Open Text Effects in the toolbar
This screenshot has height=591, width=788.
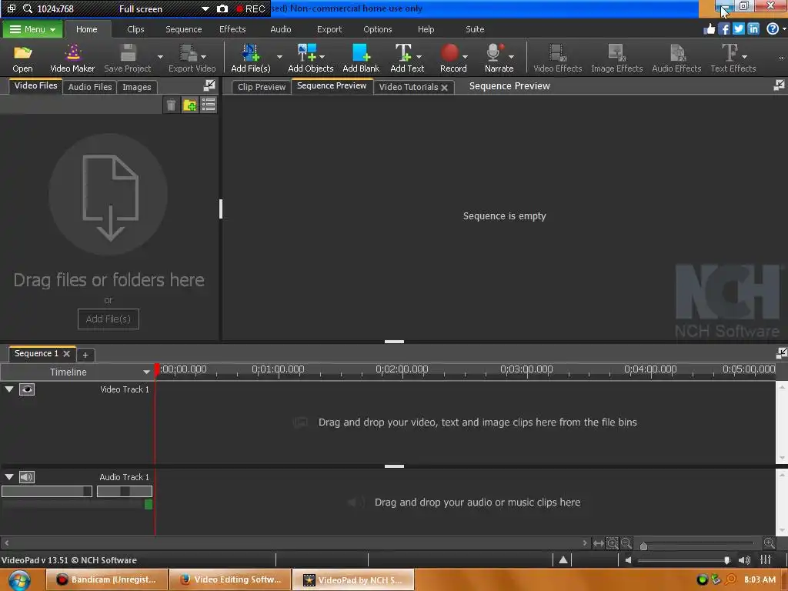click(733, 58)
